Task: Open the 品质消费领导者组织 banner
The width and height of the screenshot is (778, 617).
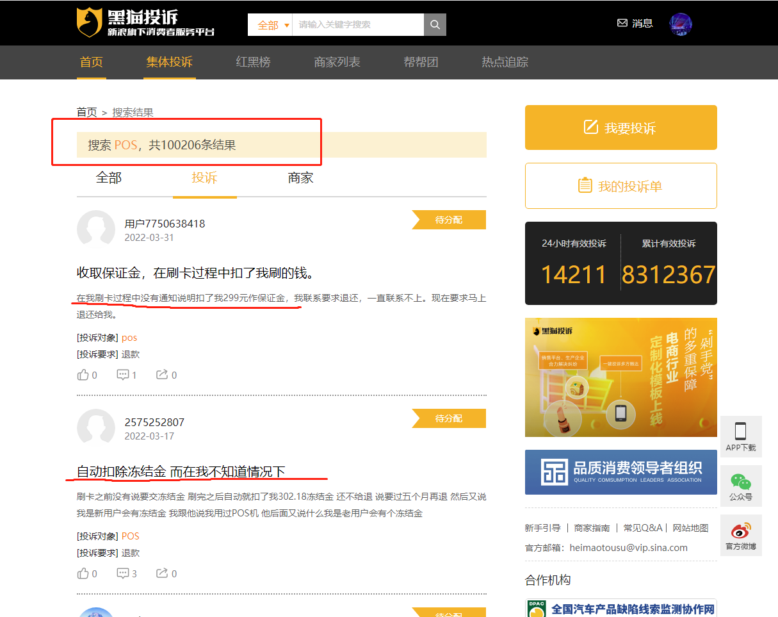Action: pos(621,472)
